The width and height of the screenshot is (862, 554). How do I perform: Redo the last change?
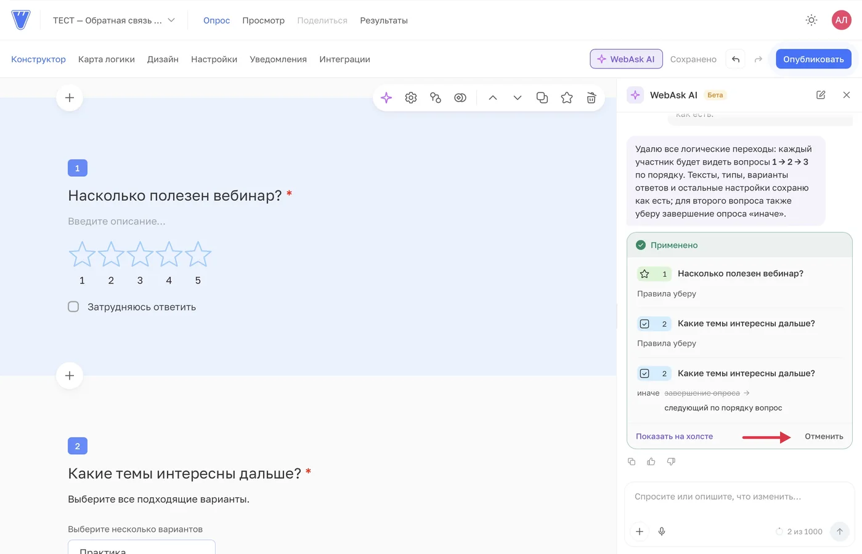tap(758, 59)
